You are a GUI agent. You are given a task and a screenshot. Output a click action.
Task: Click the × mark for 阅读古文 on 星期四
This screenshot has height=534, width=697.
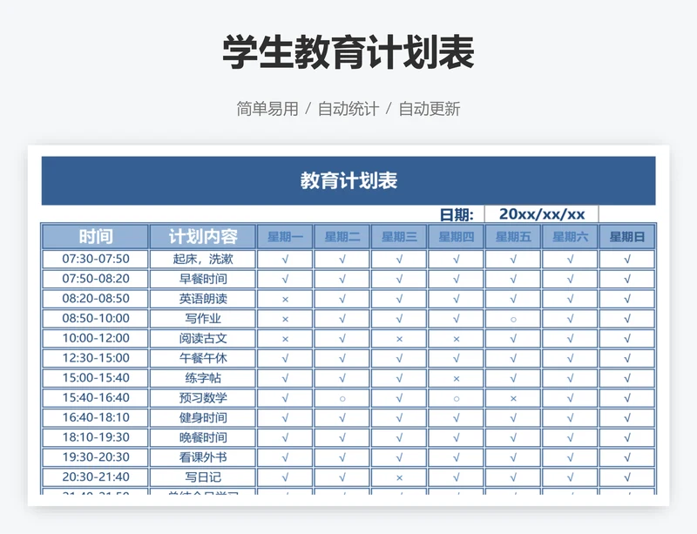pos(456,339)
